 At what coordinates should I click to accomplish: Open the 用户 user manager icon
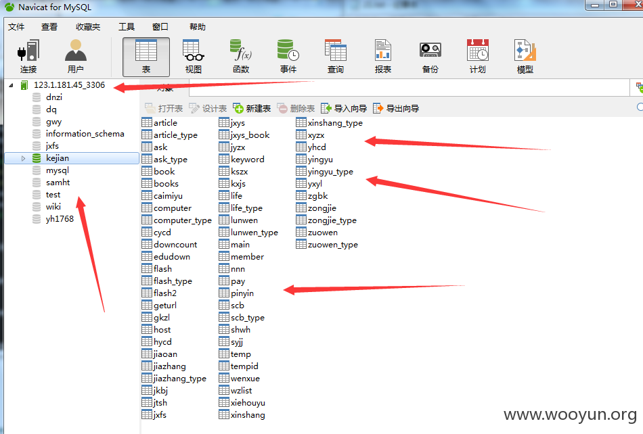[x=75, y=57]
